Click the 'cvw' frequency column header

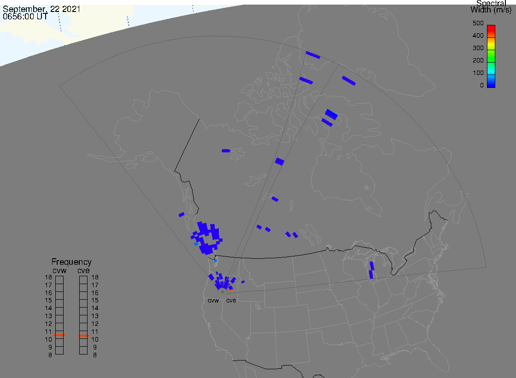(59, 270)
